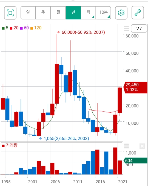Open the 10분 minute interval dropdown
Viewport: 148px width, 187px height.
pos(103,13)
